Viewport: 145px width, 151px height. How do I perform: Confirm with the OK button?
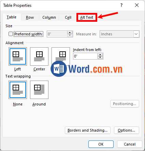point(101,144)
